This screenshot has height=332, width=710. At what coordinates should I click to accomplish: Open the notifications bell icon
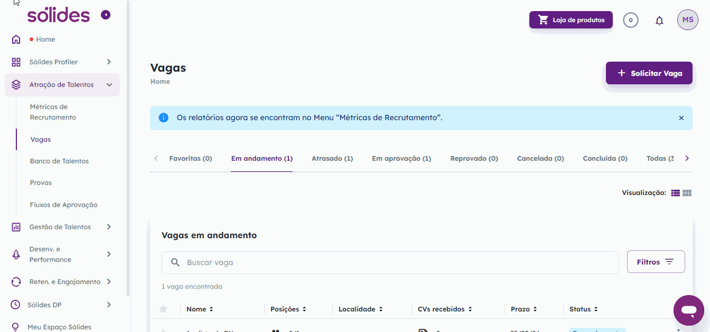pyautogui.click(x=659, y=21)
